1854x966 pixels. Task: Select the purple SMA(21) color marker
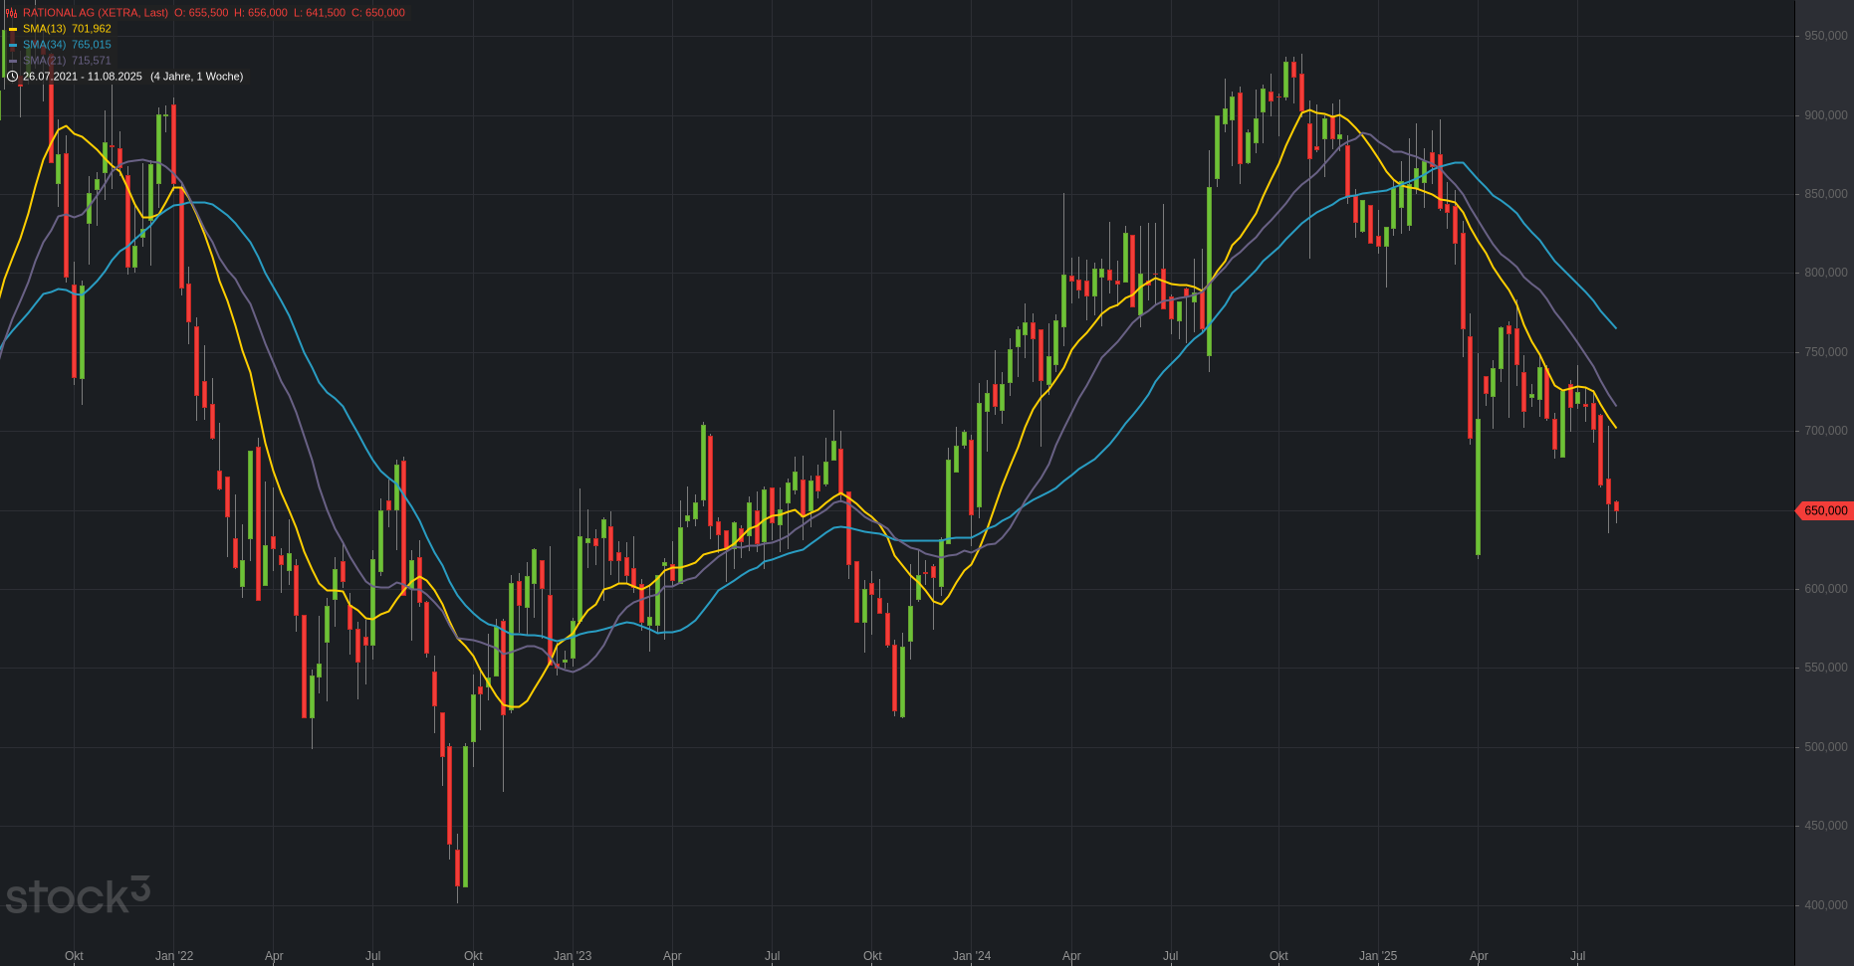click(x=13, y=61)
